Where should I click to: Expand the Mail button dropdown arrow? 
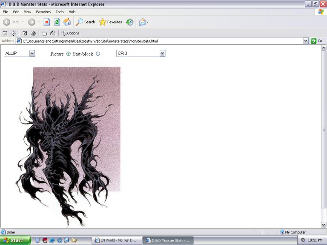tap(148, 22)
